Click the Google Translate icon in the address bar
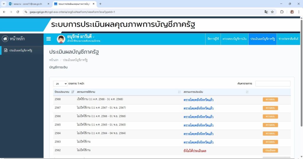The image size is (303, 159). click(x=266, y=12)
